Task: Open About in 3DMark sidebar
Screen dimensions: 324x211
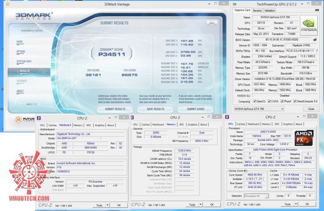Action: coord(20,91)
